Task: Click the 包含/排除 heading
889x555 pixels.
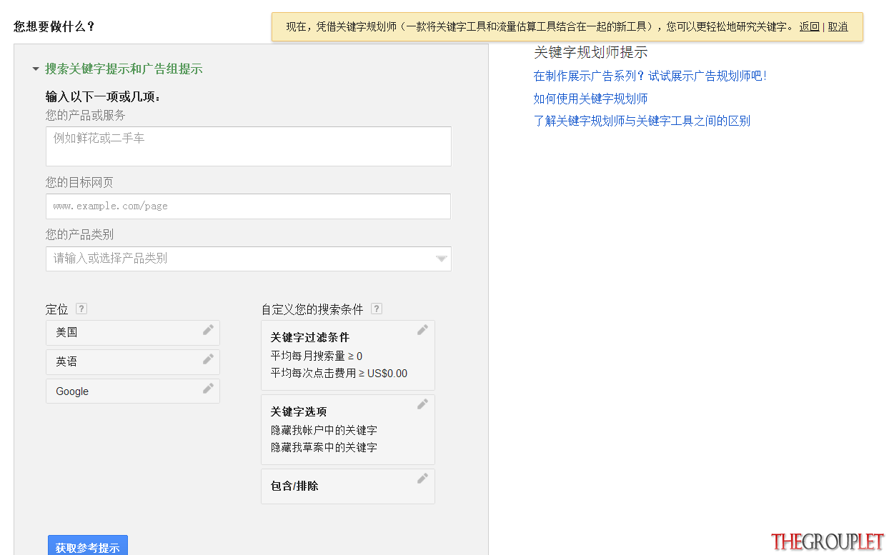Action: coord(294,486)
